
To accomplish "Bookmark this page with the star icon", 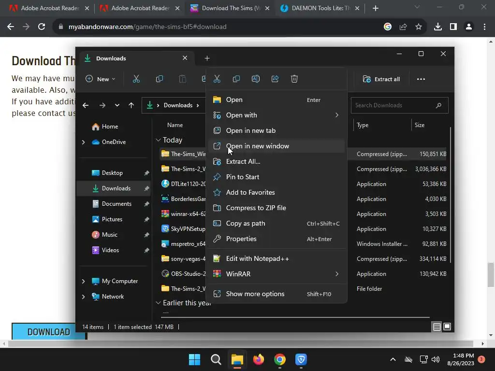I will 419,27.
